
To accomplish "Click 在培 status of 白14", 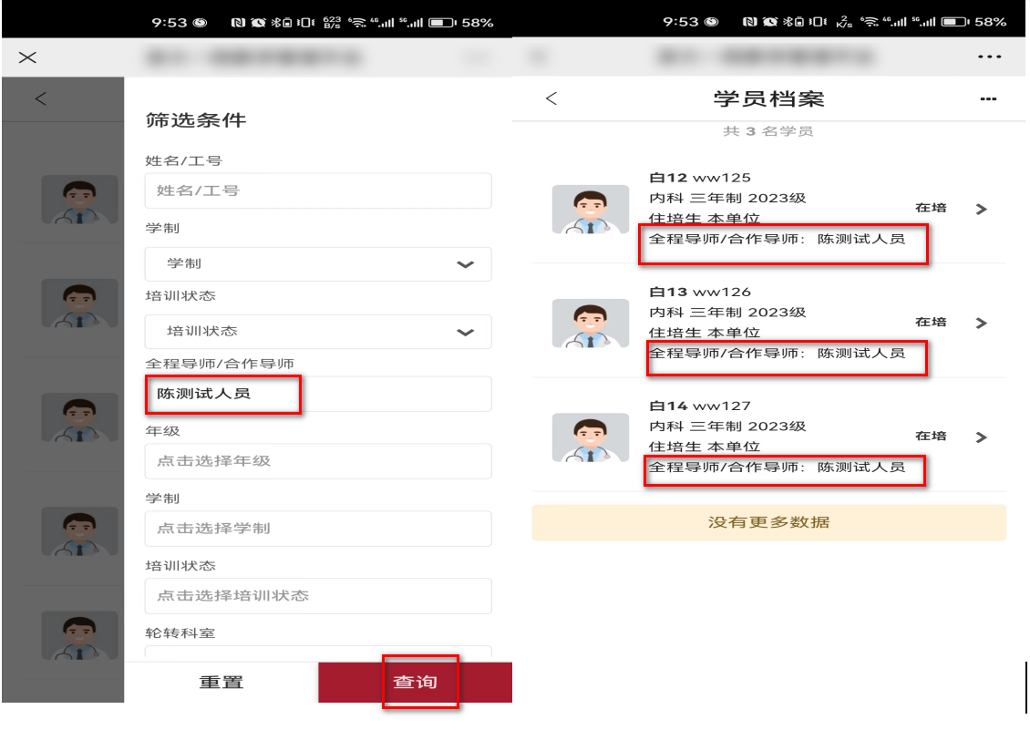I will 931,436.
